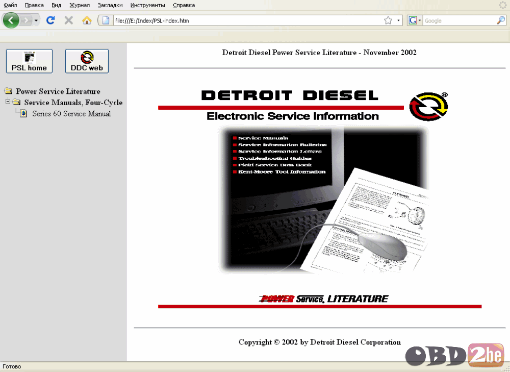Click the magnifier search icon
This screenshot has height=372, width=510.
501,20
